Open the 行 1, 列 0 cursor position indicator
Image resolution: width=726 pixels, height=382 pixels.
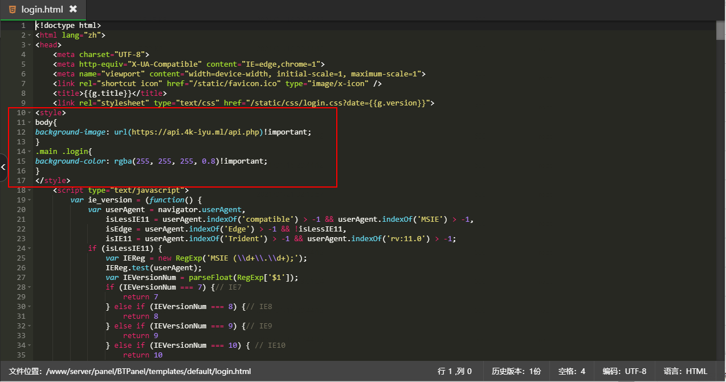click(455, 371)
